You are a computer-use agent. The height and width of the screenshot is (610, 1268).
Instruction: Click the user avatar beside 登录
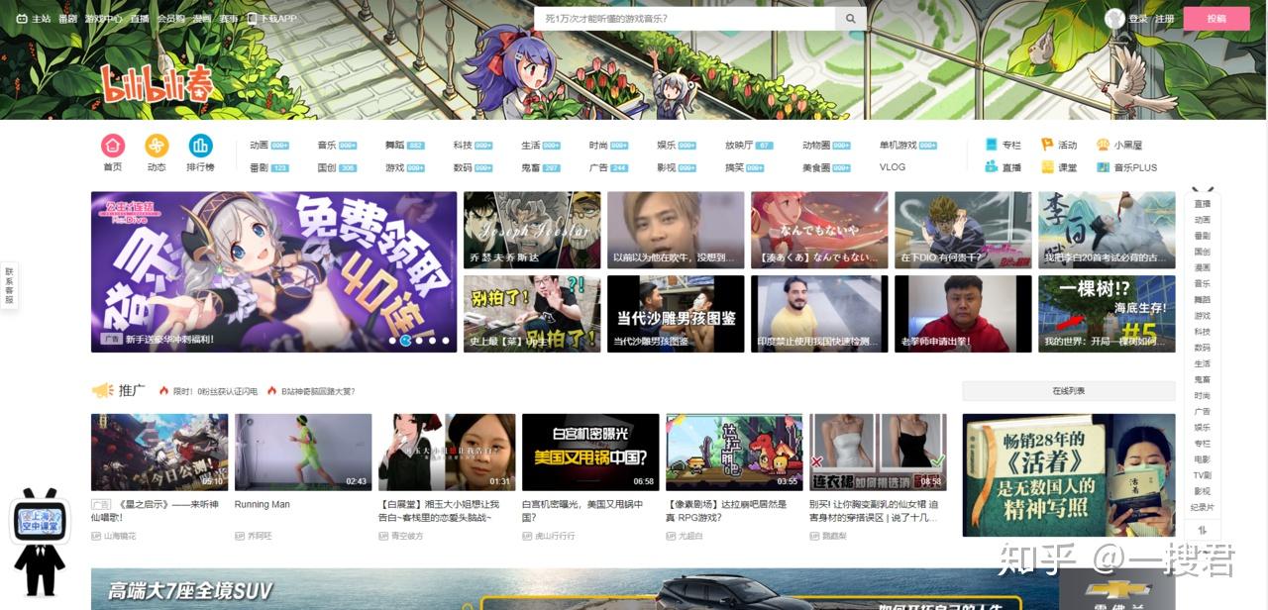pyautogui.click(x=1114, y=19)
